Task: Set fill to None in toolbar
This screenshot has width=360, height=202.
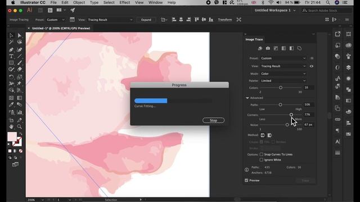Action: pyautogui.click(x=21, y=151)
